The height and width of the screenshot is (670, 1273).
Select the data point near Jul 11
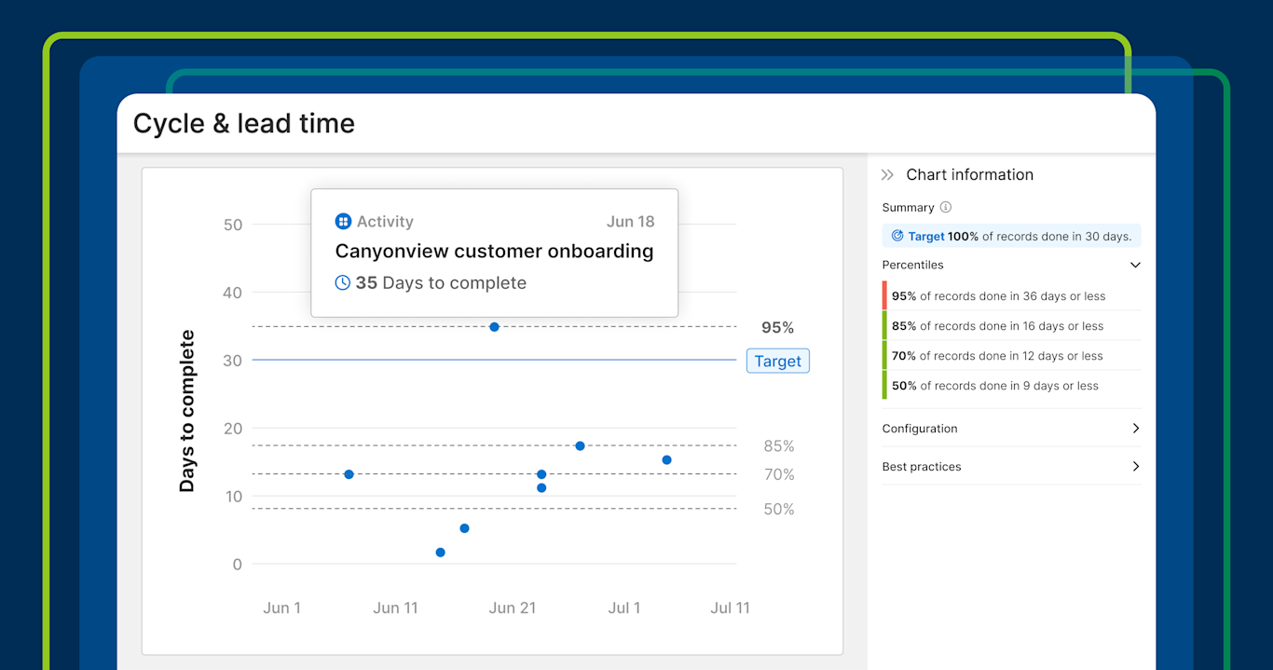(x=666, y=459)
